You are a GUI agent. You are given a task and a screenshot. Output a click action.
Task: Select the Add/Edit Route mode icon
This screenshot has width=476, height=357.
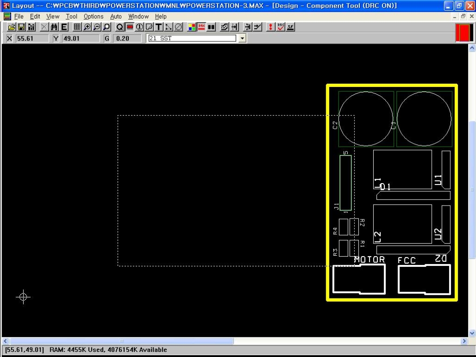point(258,27)
